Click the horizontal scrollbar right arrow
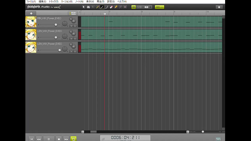251x141 pixels. tap(188, 132)
